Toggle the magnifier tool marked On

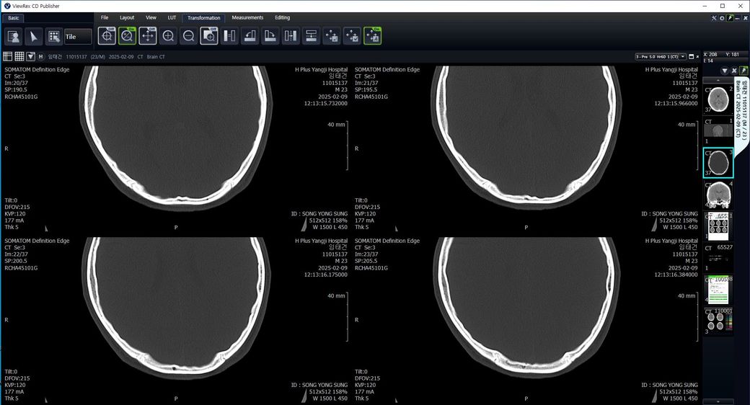127,36
